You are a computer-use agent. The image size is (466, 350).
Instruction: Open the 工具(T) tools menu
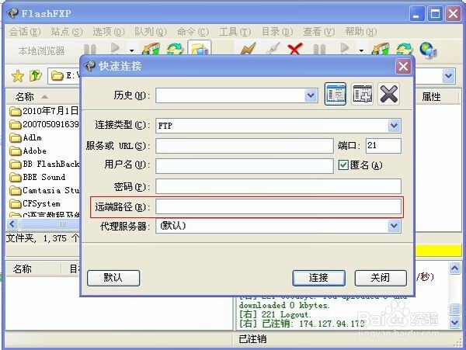(235, 32)
